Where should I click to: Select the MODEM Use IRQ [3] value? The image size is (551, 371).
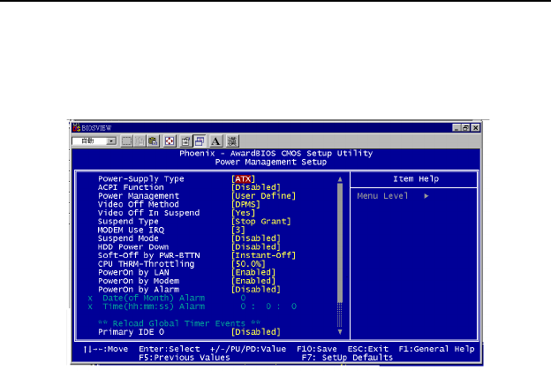tap(238, 230)
